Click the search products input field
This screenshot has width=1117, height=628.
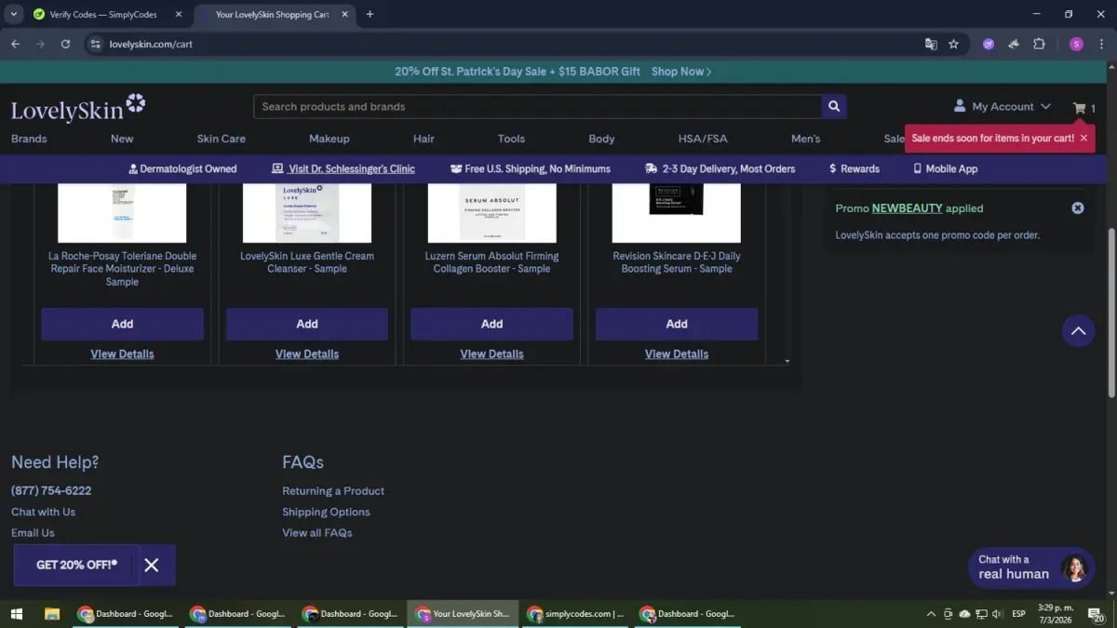(537, 106)
